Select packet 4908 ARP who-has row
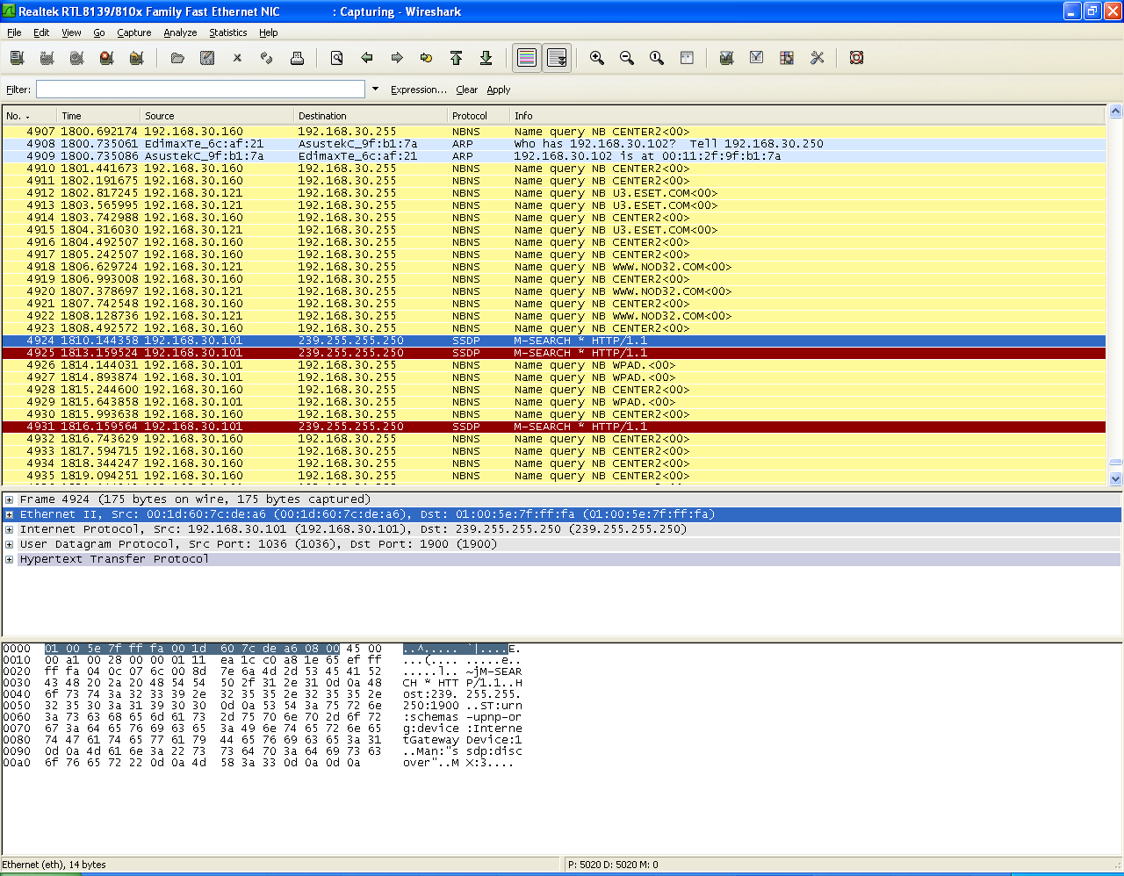The width and height of the screenshot is (1124, 876). (x=553, y=144)
